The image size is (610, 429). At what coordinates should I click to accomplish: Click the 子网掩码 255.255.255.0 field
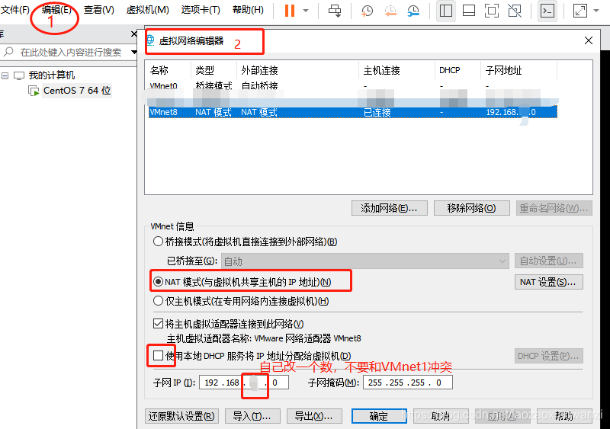408,383
